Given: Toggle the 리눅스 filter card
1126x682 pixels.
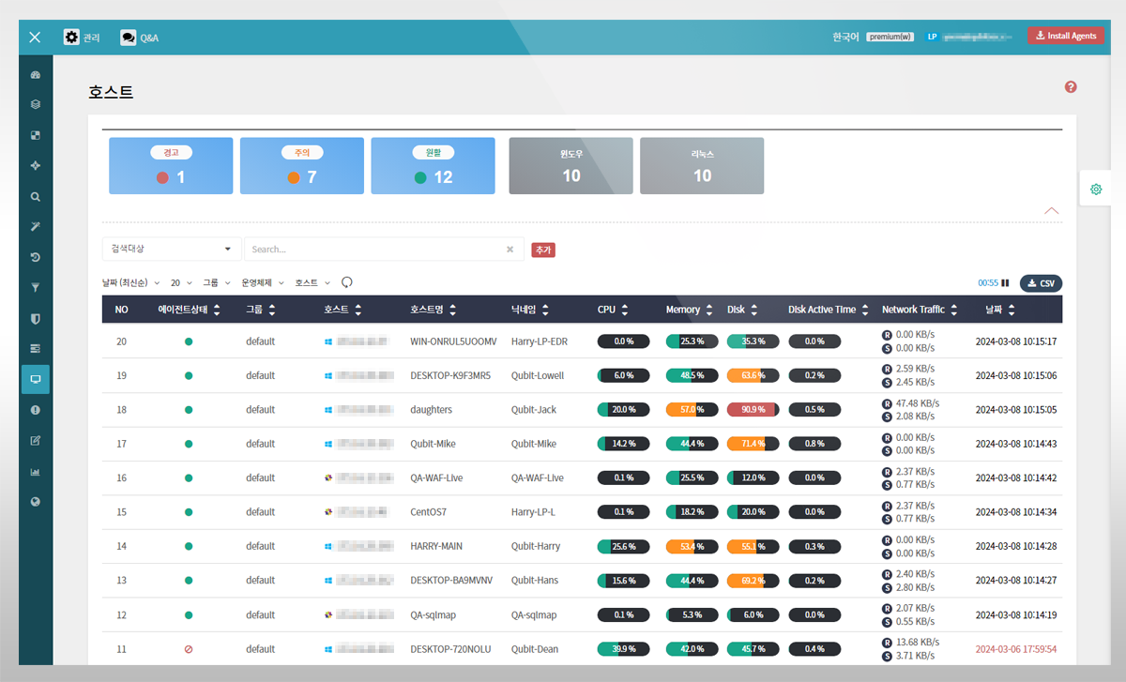Looking at the screenshot, I should coord(702,166).
